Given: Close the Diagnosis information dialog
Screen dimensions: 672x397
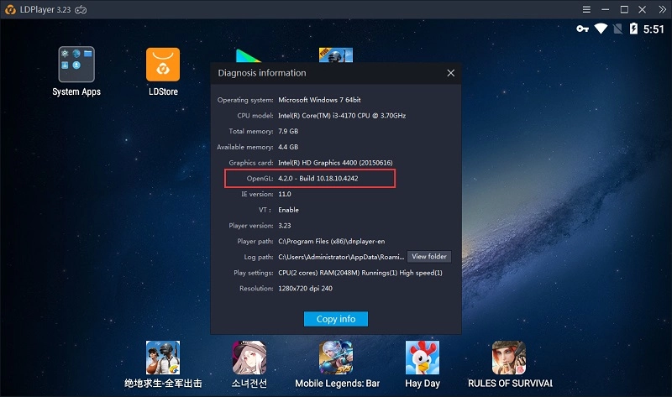Looking at the screenshot, I should (451, 73).
